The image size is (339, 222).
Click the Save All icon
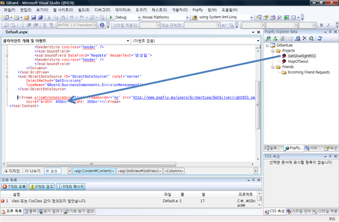40,17
